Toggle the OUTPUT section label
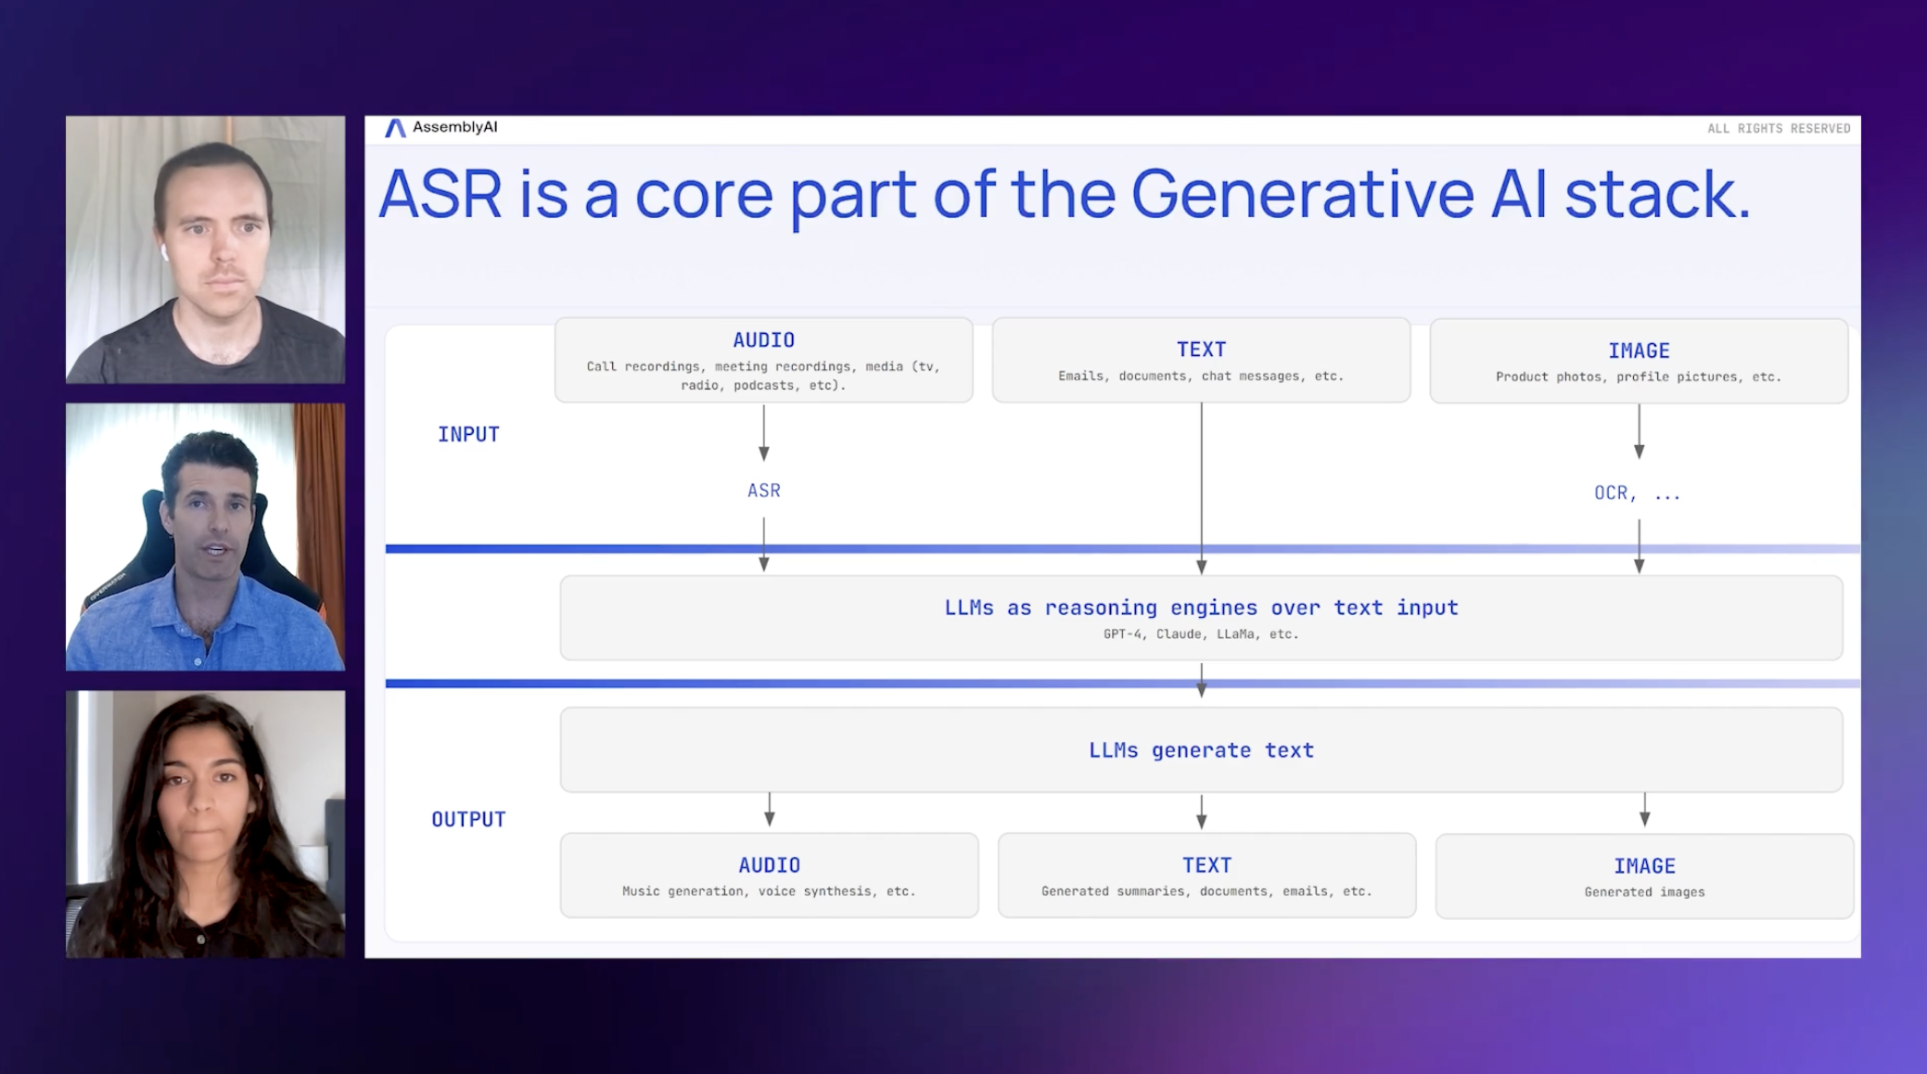Image resolution: width=1927 pixels, height=1074 pixels. pos(469,818)
